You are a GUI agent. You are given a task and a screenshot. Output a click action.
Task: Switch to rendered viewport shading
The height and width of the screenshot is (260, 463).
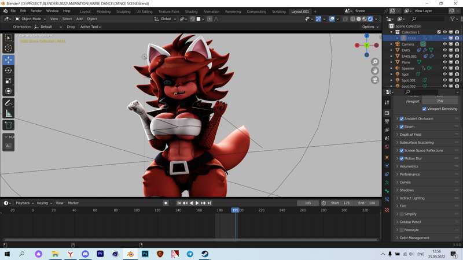tap(370, 19)
